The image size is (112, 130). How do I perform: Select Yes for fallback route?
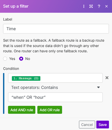coord(5,59)
